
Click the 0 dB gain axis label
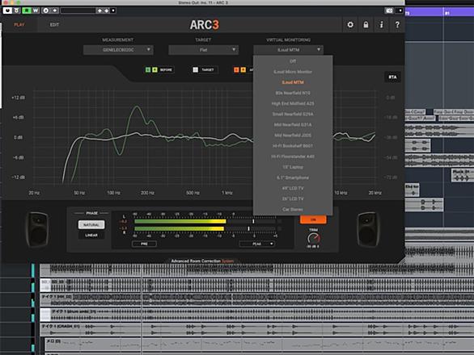click(x=18, y=137)
